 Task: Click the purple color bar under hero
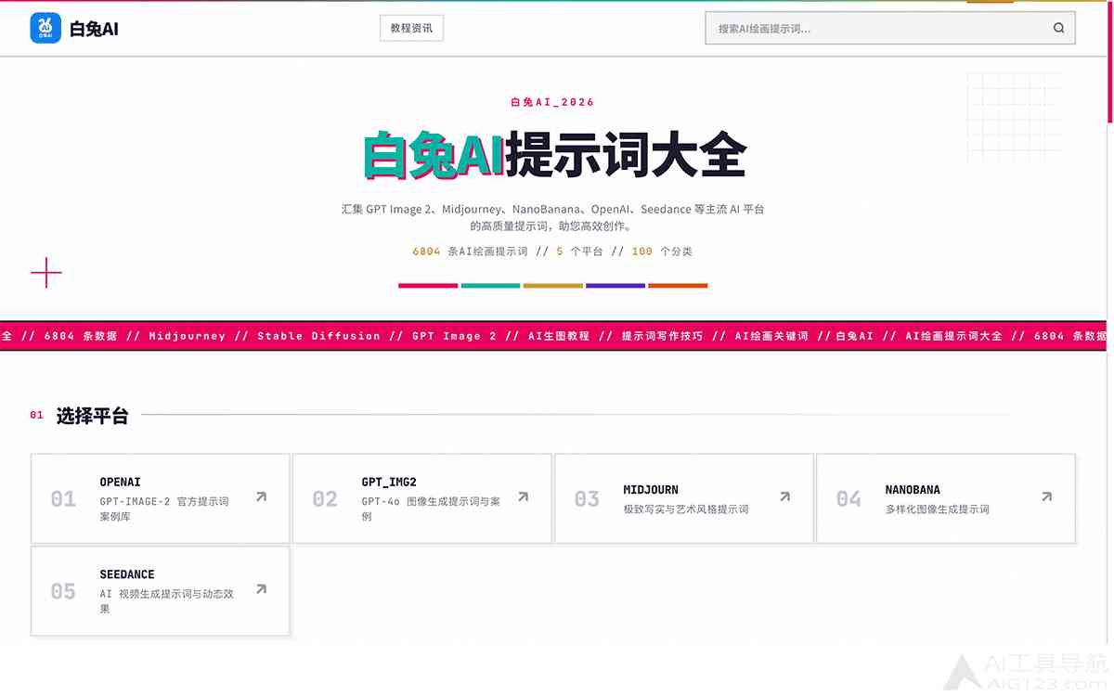coord(615,286)
